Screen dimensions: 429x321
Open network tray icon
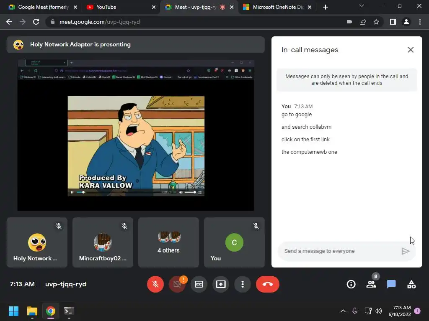[368, 311]
